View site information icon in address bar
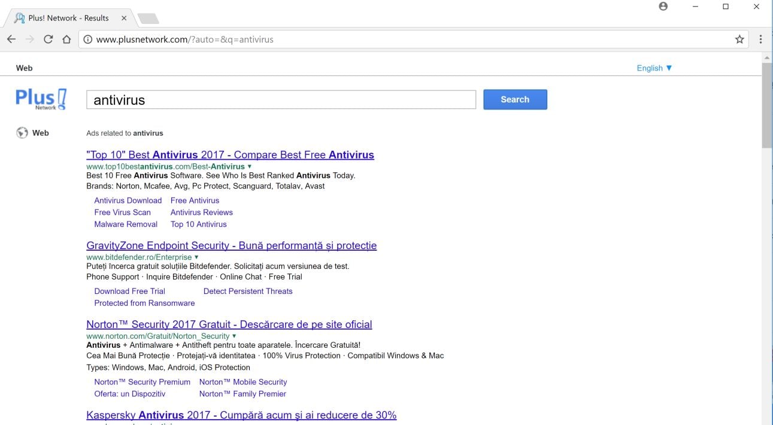773x425 pixels. point(87,40)
